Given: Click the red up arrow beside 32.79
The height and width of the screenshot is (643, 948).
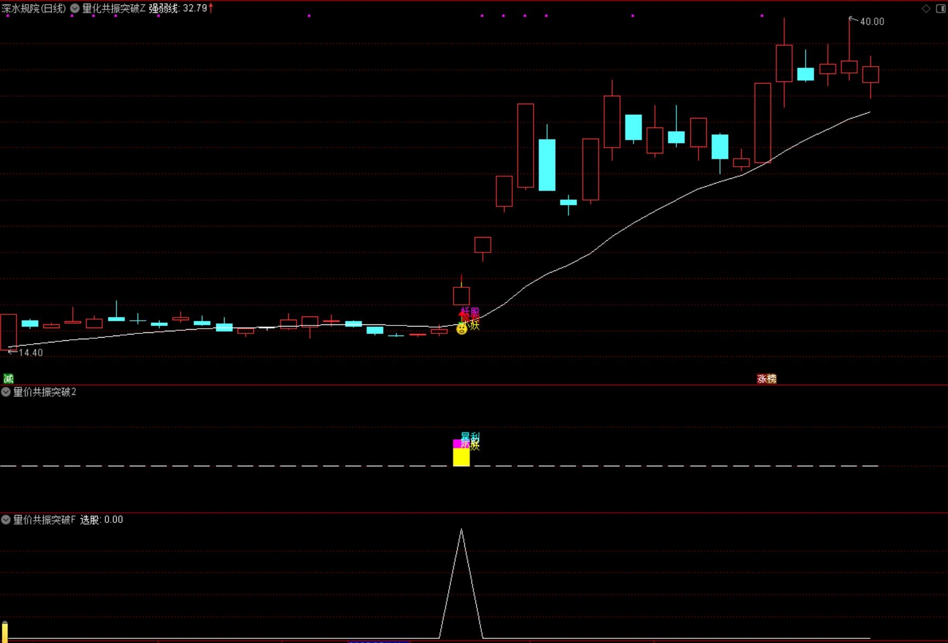Looking at the screenshot, I should 210,7.
